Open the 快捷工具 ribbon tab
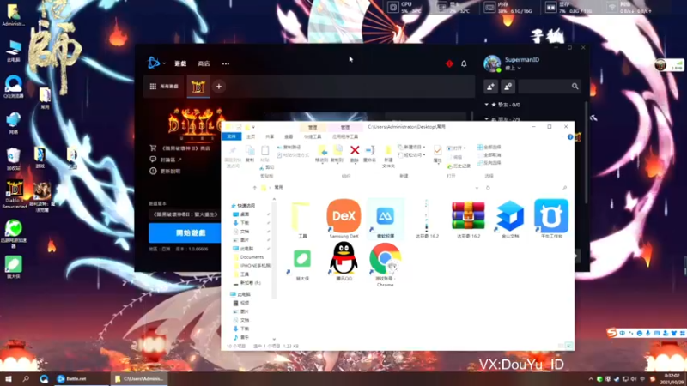 click(313, 136)
